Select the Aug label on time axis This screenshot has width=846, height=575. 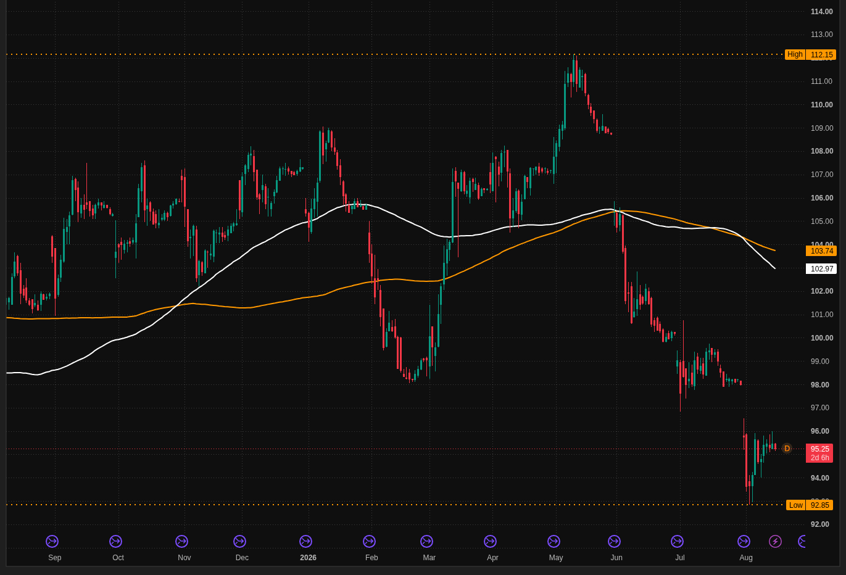coord(746,558)
